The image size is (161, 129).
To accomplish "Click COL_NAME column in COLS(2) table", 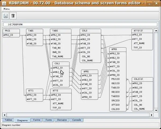I will pyautogui.click(x=139, y=109).
